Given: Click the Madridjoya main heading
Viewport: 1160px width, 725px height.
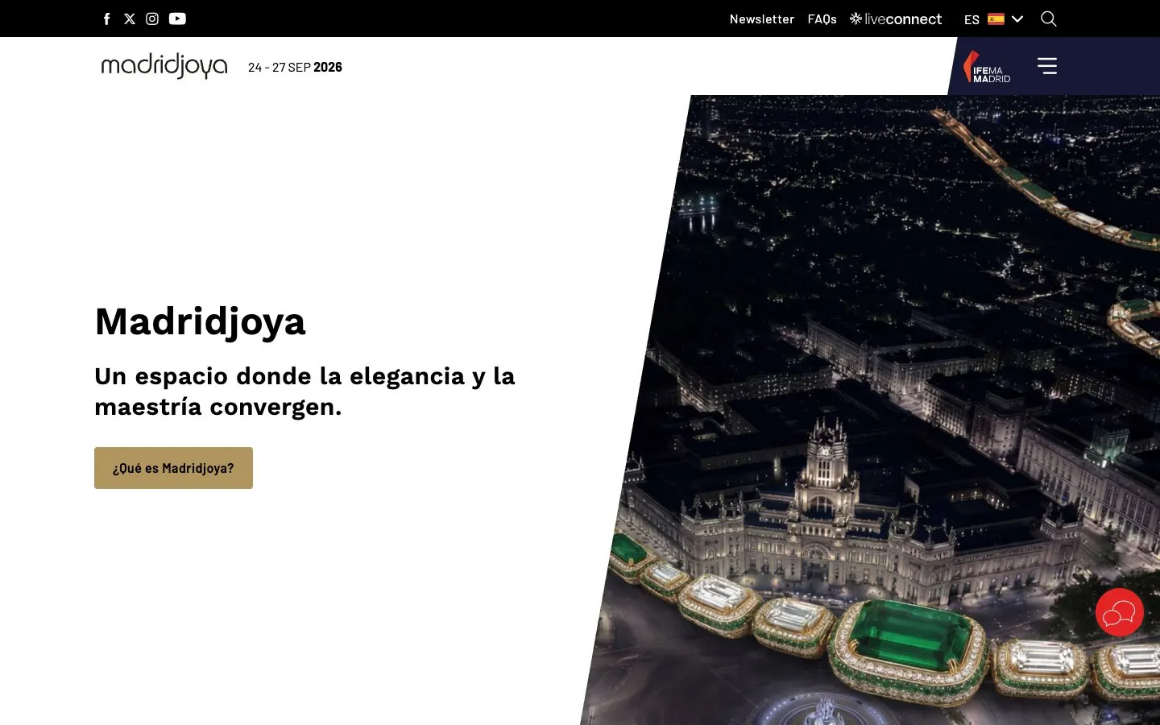Looking at the screenshot, I should point(200,321).
